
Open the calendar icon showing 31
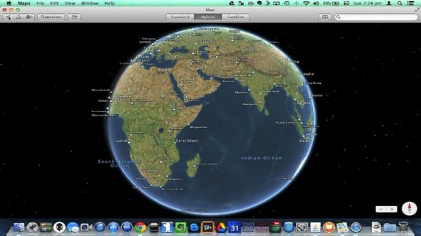click(234, 227)
